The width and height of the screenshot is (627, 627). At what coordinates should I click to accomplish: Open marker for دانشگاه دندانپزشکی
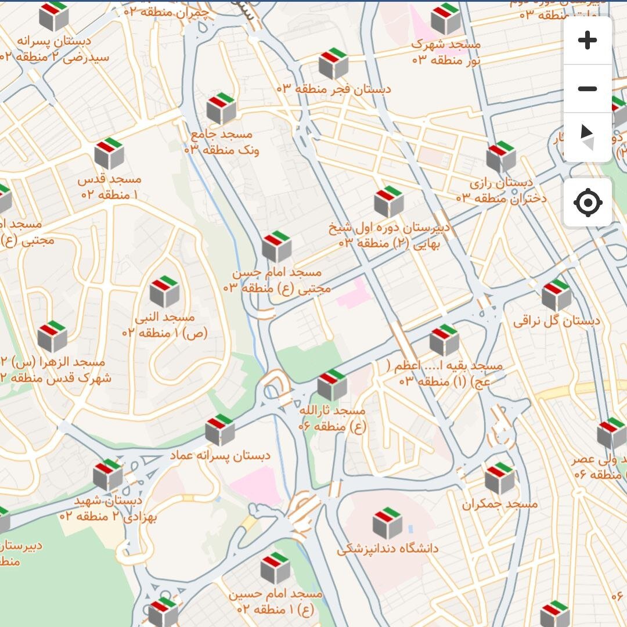pos(387,523)
